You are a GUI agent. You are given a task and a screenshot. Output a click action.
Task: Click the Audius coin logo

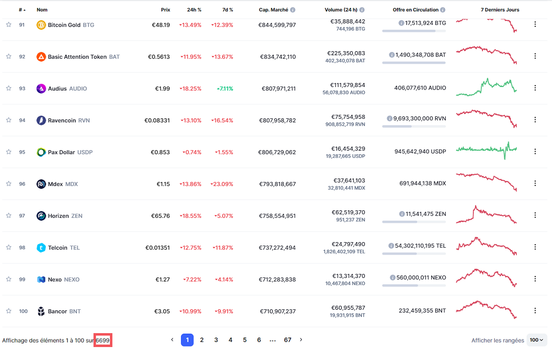pyautogui.click(x=42, y=88)
